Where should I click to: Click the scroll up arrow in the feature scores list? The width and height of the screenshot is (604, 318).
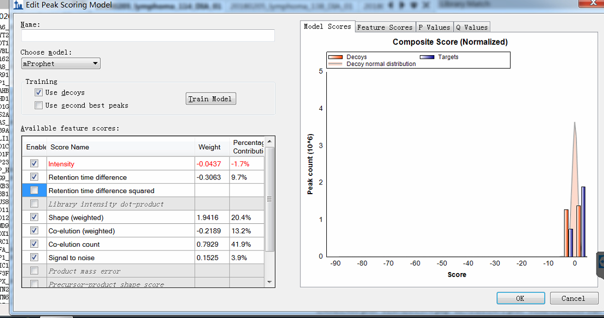(x=270, y=142)
